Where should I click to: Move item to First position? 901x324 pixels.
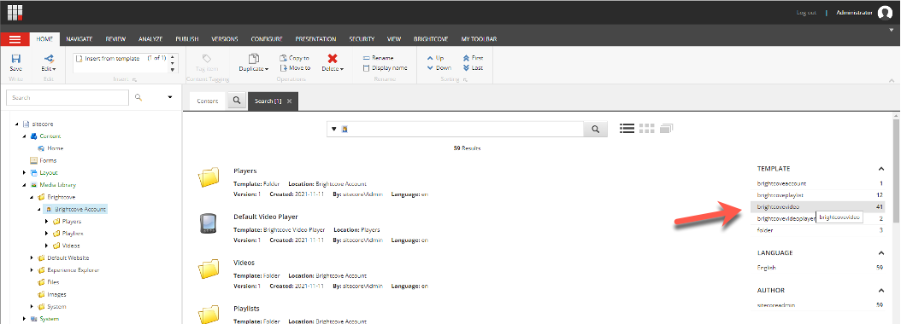coord(473,58)
